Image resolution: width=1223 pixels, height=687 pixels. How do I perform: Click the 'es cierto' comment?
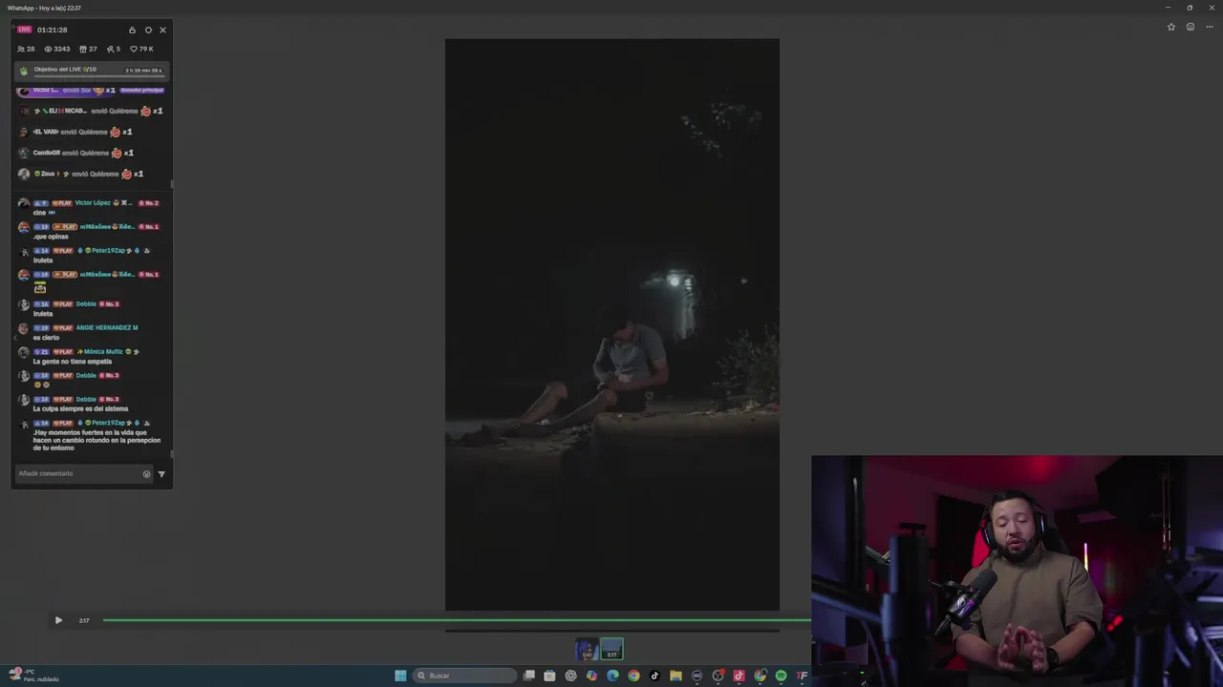pos(46,338)
